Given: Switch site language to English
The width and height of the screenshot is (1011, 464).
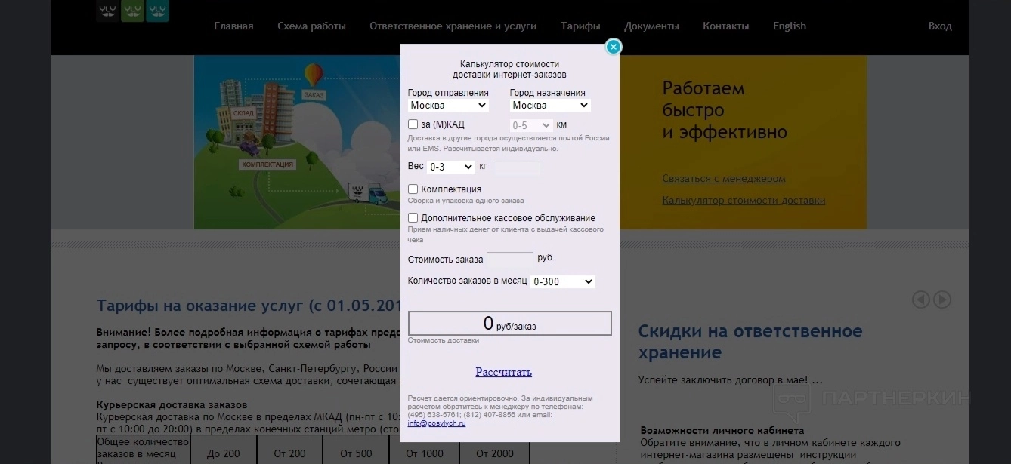Looking at the screenshot, I should (x=789, y=26).
